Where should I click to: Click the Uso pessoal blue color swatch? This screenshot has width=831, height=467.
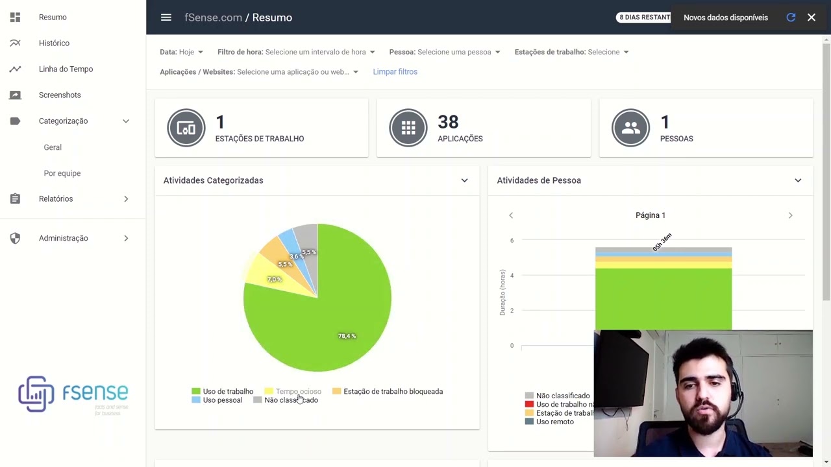[196, 400]
